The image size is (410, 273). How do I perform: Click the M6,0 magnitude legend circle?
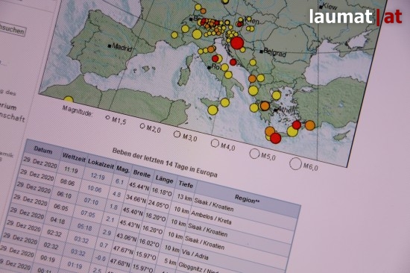tap(295, 164)
